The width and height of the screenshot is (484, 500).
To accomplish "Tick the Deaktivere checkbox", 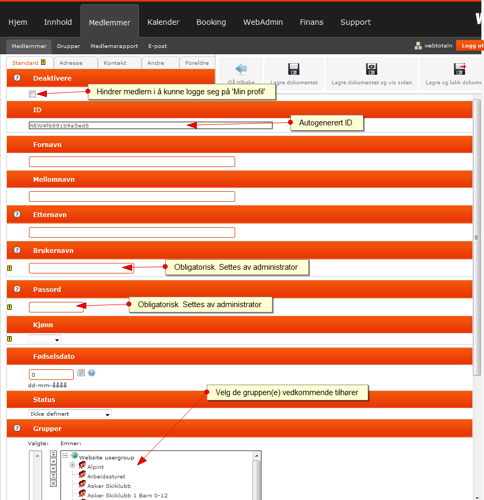I will [32, 94].
